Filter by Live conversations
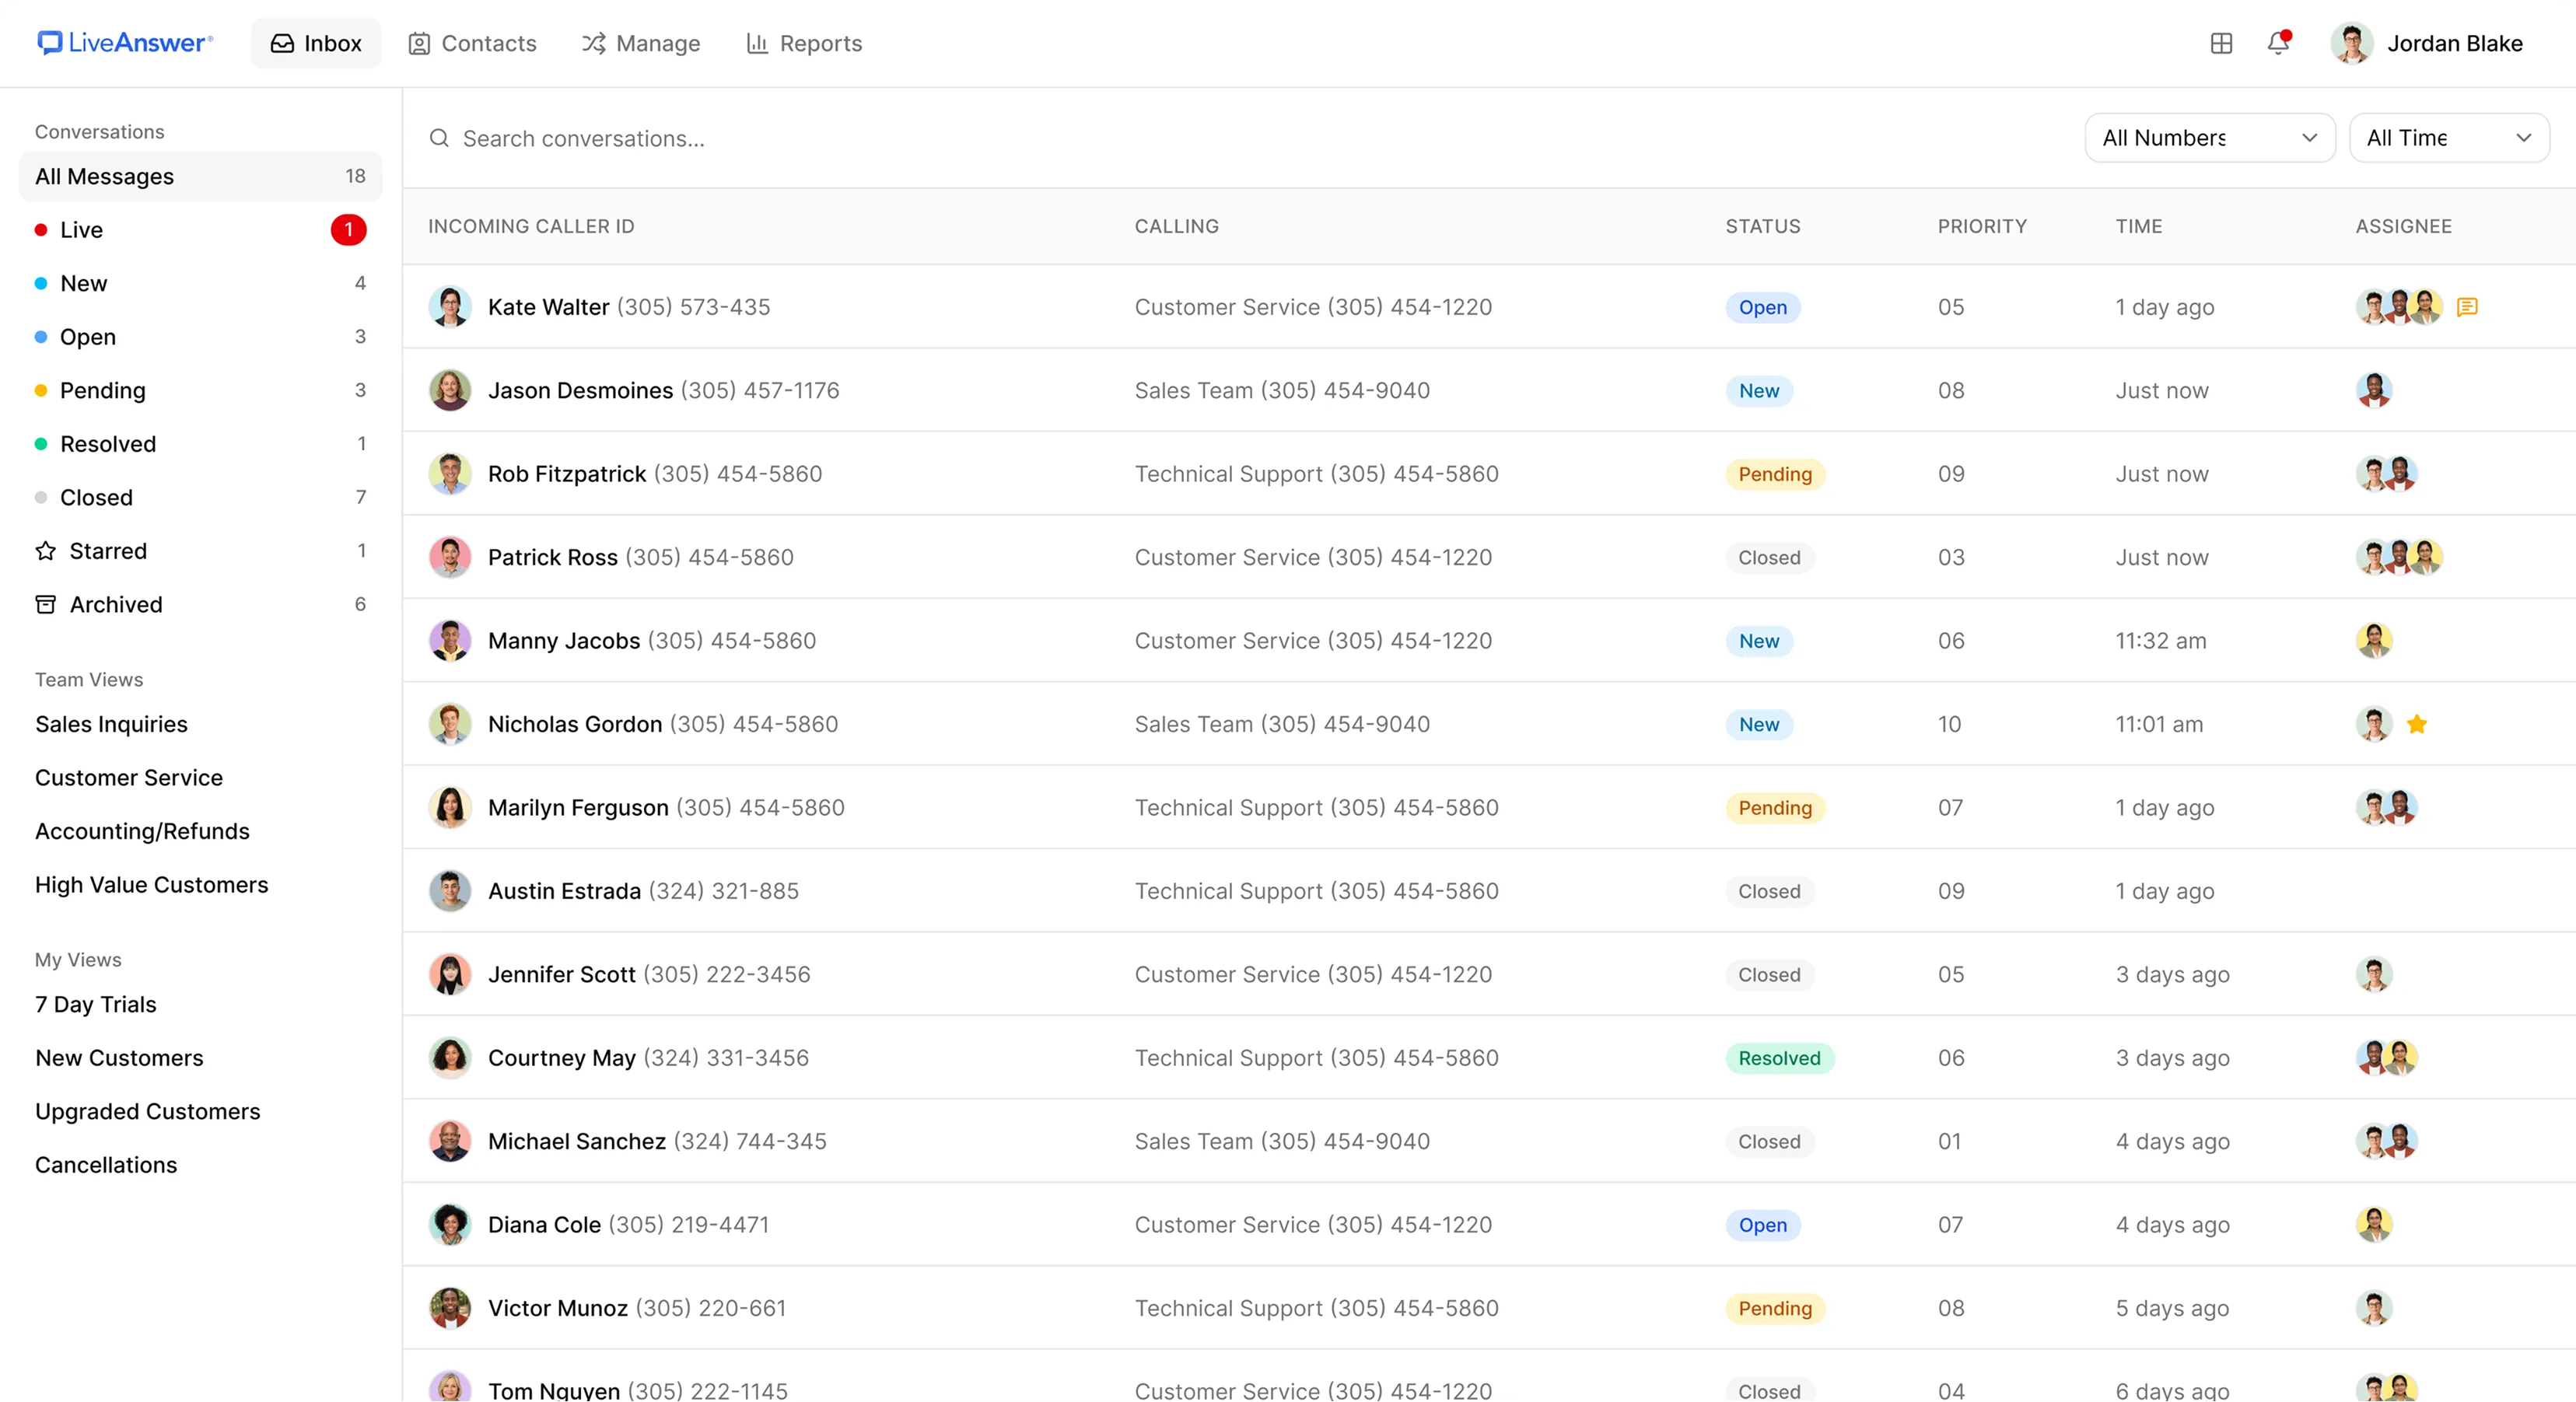2576x1402 pixels. coord(200,230)
